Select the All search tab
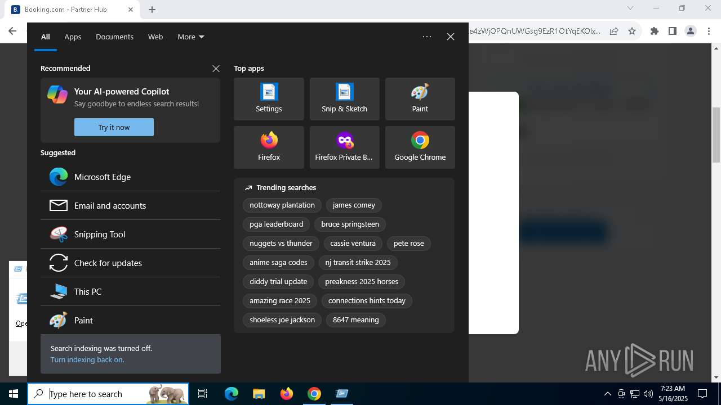Screen dimensions: 721x405 (x=46, y=37)
